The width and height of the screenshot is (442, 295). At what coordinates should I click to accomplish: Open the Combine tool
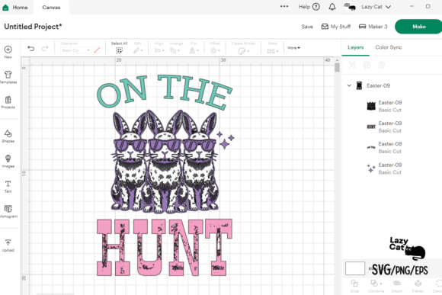pos(376,286)
